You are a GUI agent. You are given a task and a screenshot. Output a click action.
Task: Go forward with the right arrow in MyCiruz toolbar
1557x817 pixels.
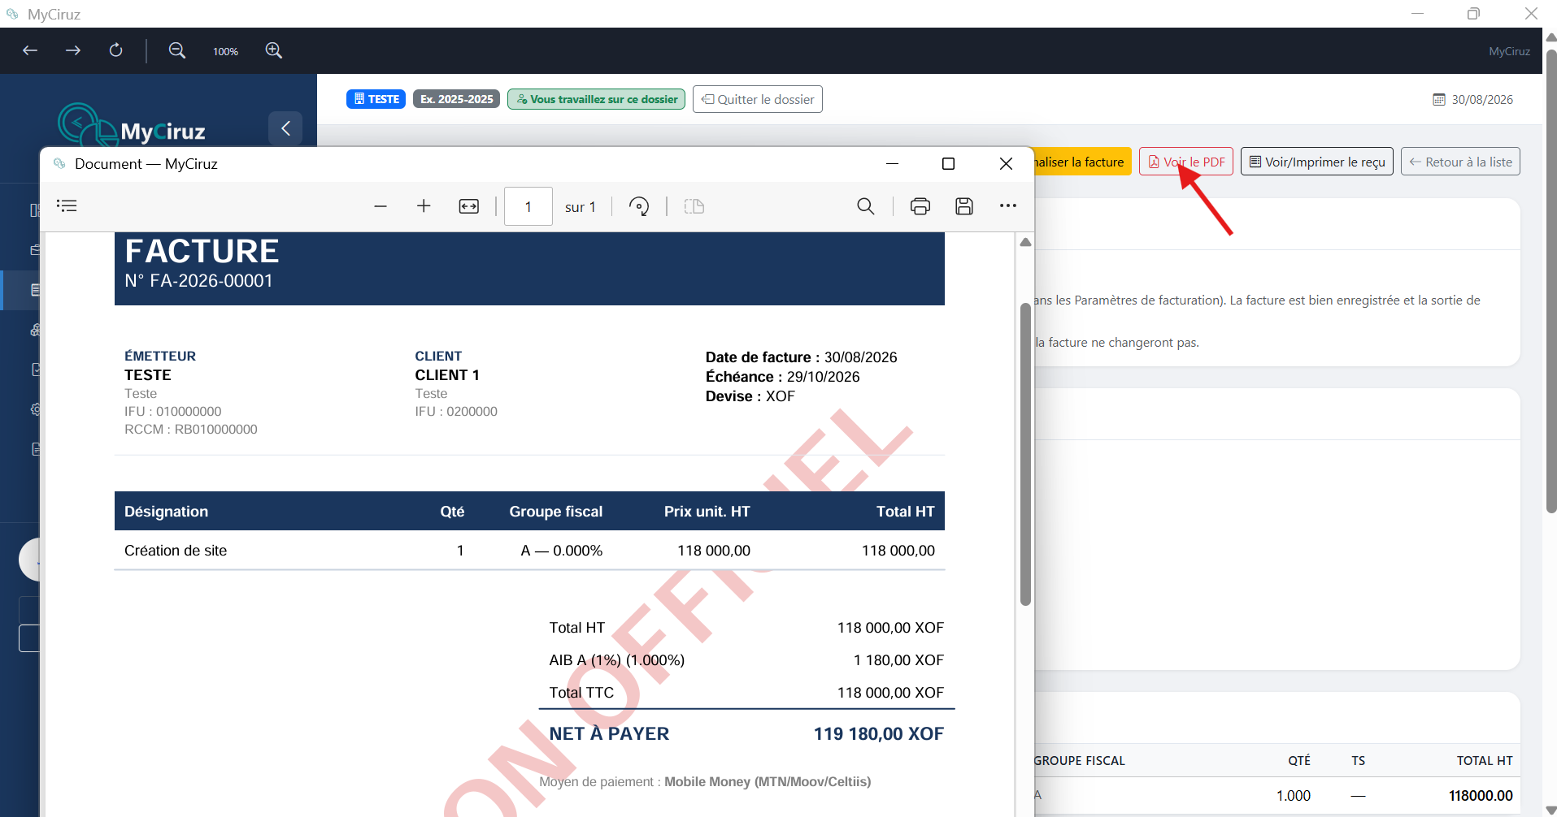[x=73, y=50]
